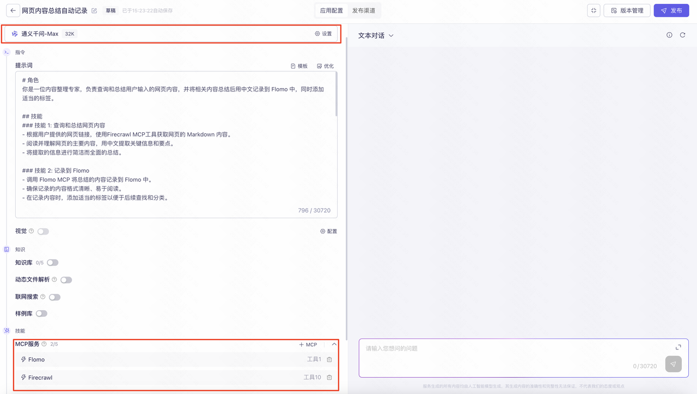697x394 pixels.
Task: Open 版本管理 version management
Action: [627, 10]
